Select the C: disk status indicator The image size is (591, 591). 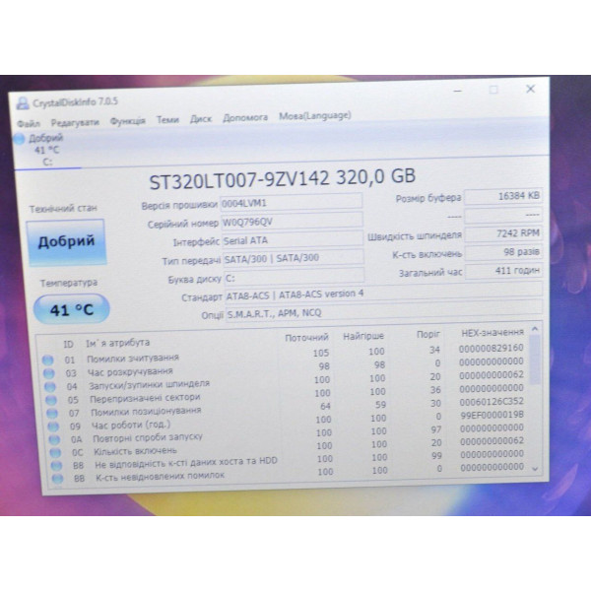pos(39,150)
